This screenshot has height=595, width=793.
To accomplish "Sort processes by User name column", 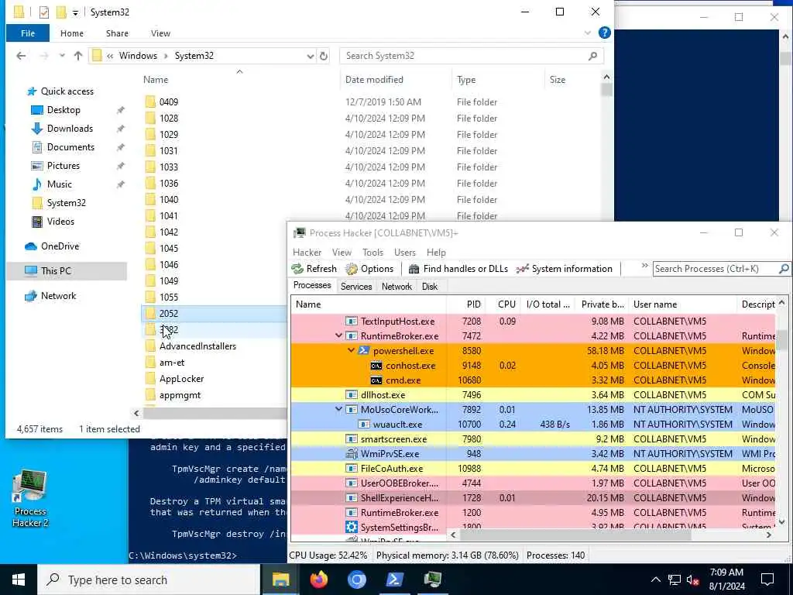I will 683,304.
